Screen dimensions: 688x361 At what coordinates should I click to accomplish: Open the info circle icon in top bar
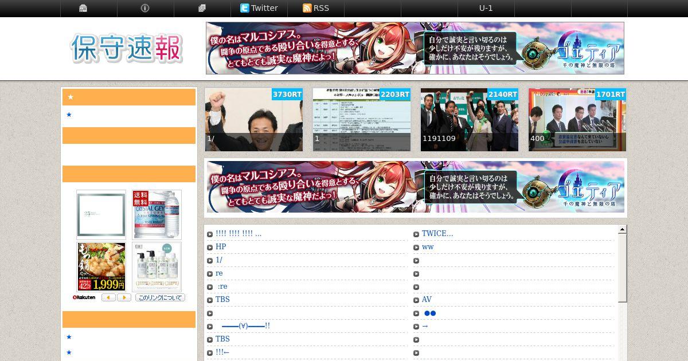coord(145,8)
